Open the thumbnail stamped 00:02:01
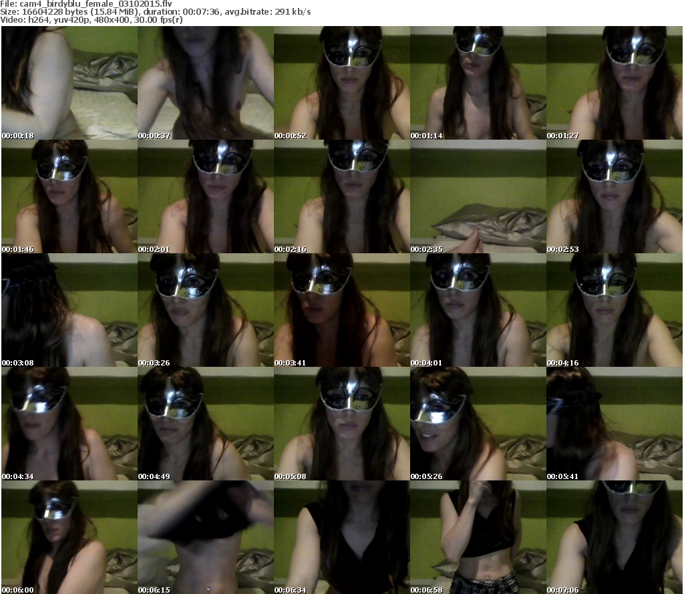This screenshot has height=594, width=684. coord(206,196)
